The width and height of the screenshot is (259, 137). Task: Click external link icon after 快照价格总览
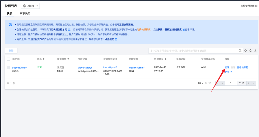[x=69, y=30]
